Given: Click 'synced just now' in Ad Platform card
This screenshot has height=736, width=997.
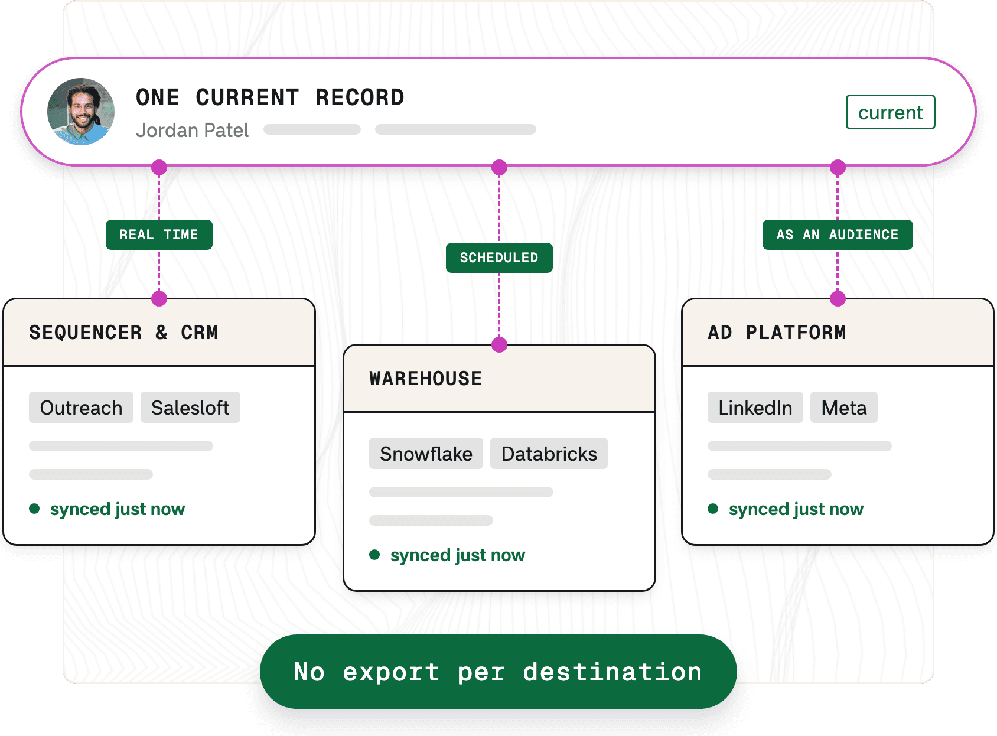Looking at the screenshot, I should [796, 509].
